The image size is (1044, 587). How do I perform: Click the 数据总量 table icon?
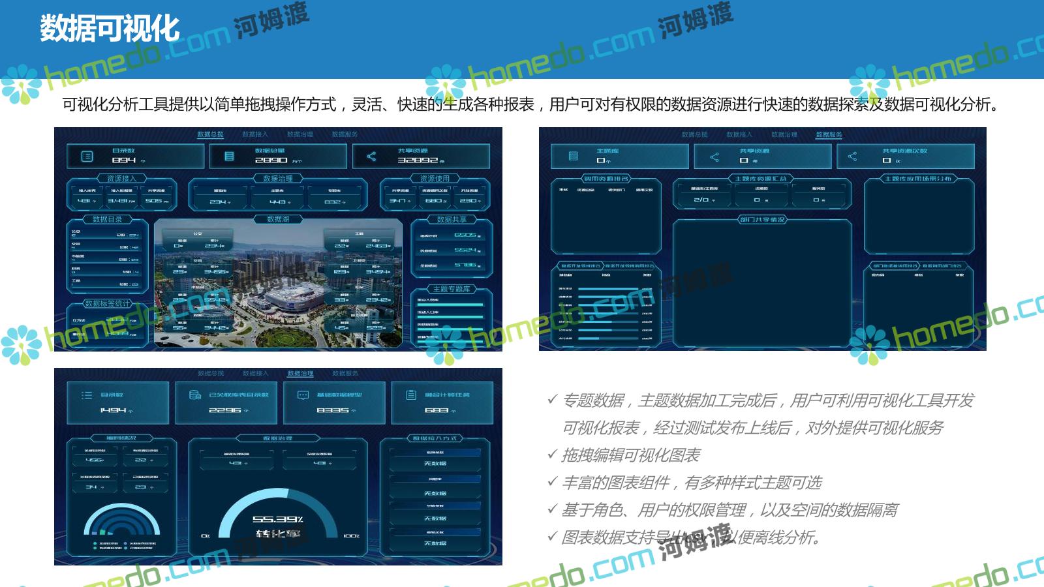pos(229,157)
